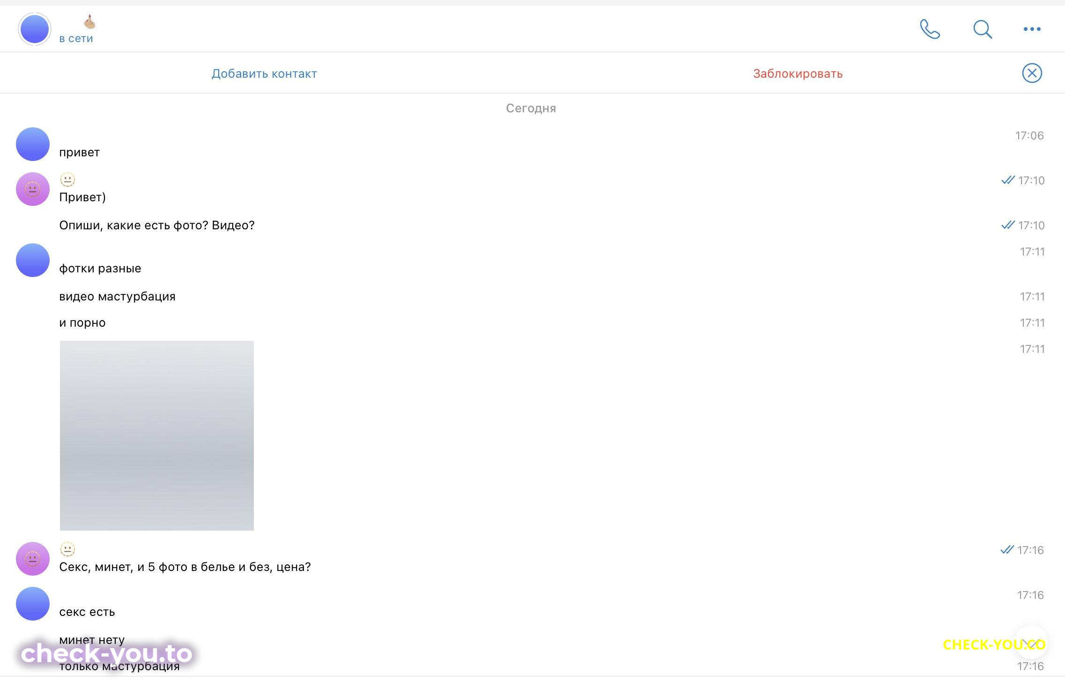This screenshot has height=687, width=1065.
Task: Select the message 'привет'
Action: [79, 153]
